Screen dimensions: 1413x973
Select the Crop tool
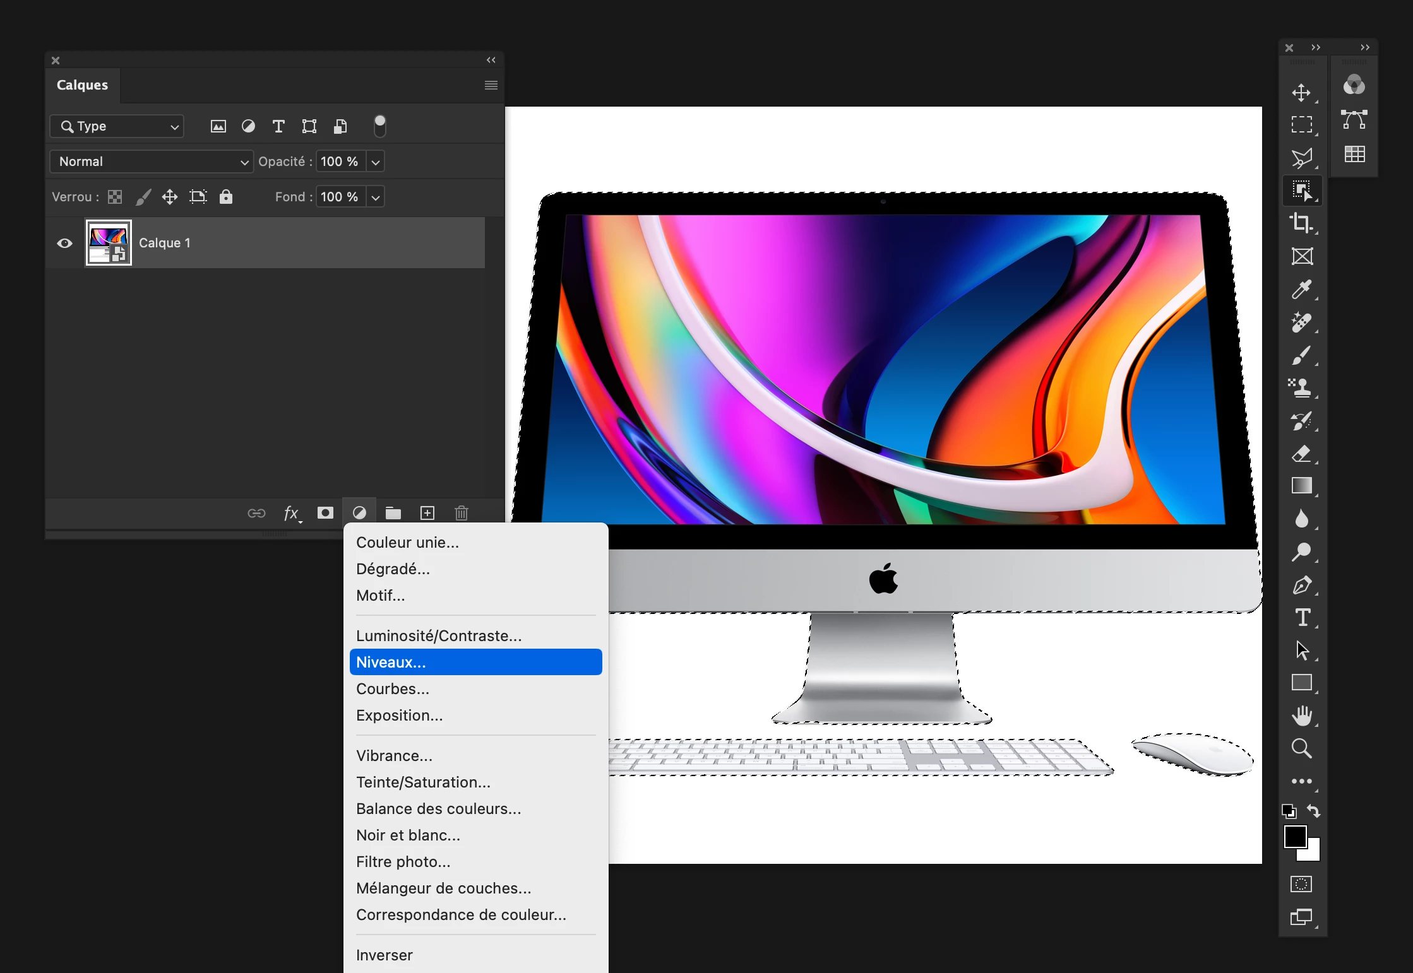point(1301,223)
